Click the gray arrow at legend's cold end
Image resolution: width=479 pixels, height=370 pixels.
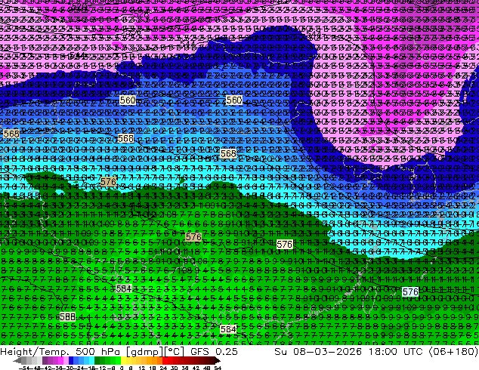pyautogui.click(x=17, y=361)
